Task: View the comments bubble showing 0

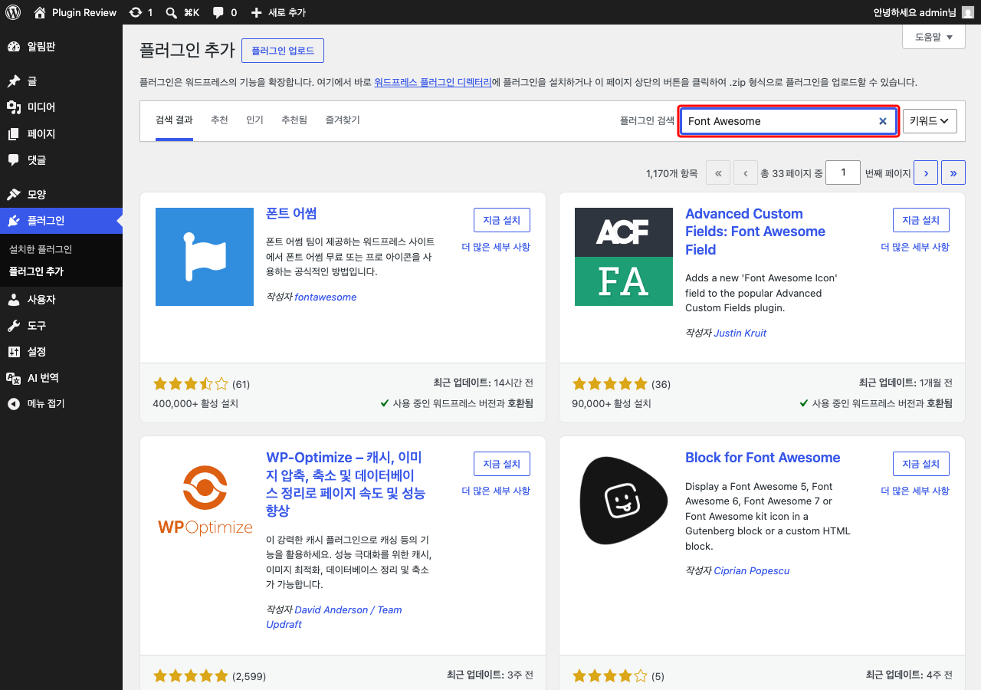Action: (225, 12)
